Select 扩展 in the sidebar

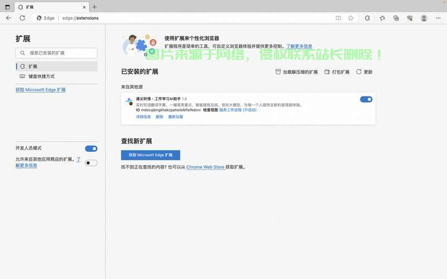pos(57,66)
